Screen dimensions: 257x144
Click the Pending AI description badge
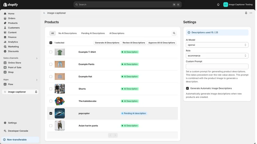click(x=134, y=113)
